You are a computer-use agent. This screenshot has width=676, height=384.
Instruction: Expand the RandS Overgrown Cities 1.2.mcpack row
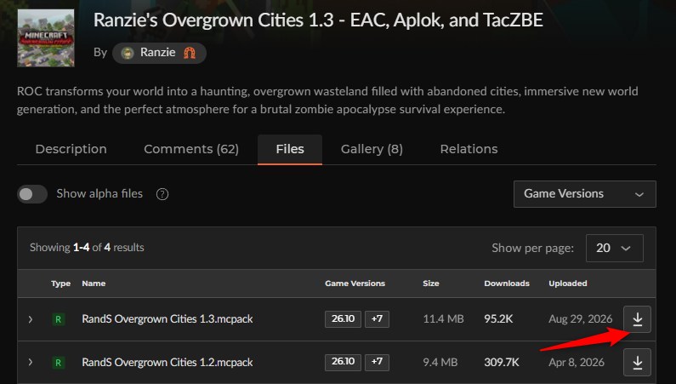[30, 363]
